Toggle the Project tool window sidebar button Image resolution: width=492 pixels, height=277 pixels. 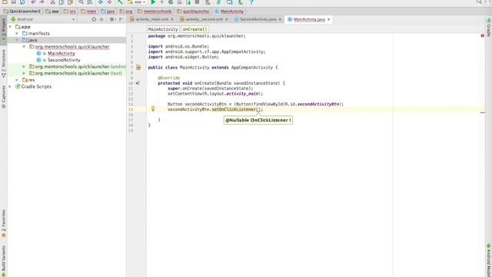(3, 30)
